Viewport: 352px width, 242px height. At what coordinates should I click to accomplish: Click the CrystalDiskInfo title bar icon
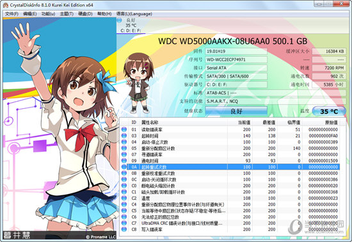tap(6, 5)
